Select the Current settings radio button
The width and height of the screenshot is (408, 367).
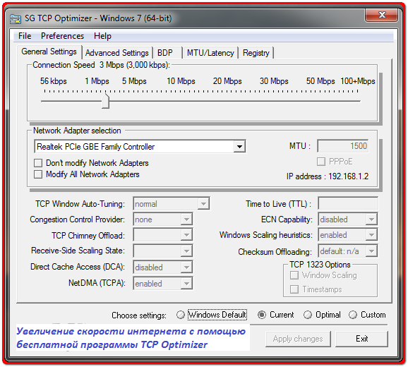click(x=261, y=315)
